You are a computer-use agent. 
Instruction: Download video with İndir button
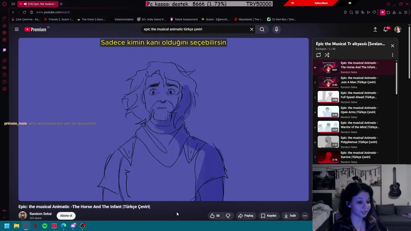click(290, 216)
